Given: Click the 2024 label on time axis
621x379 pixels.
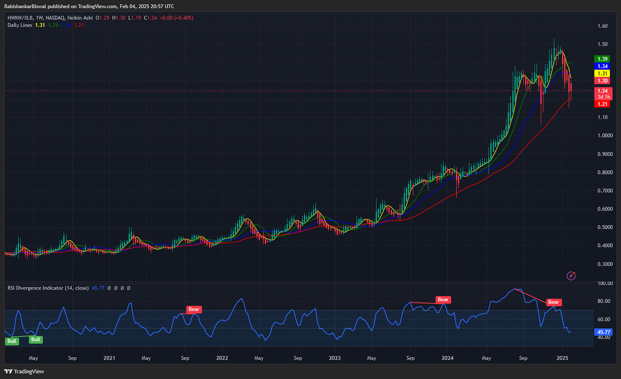Looking at the screenshot, I should (448, 357).
